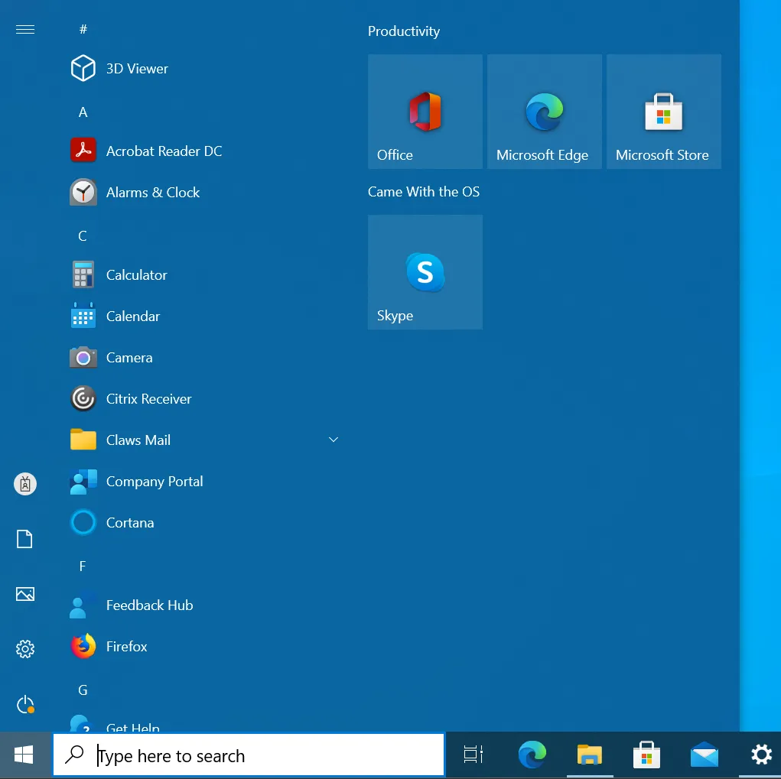Screen dimensions: 781x779
Task: Select the Company Portal label
Action: (x=155, y=482)
